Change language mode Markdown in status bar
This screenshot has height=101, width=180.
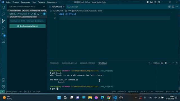pos(159,92)
